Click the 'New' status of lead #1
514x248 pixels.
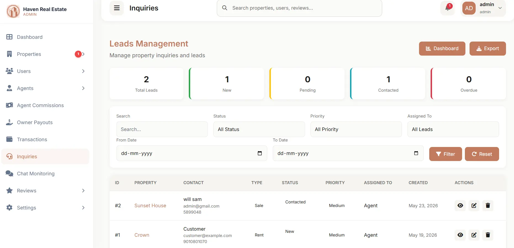point(290,231)
